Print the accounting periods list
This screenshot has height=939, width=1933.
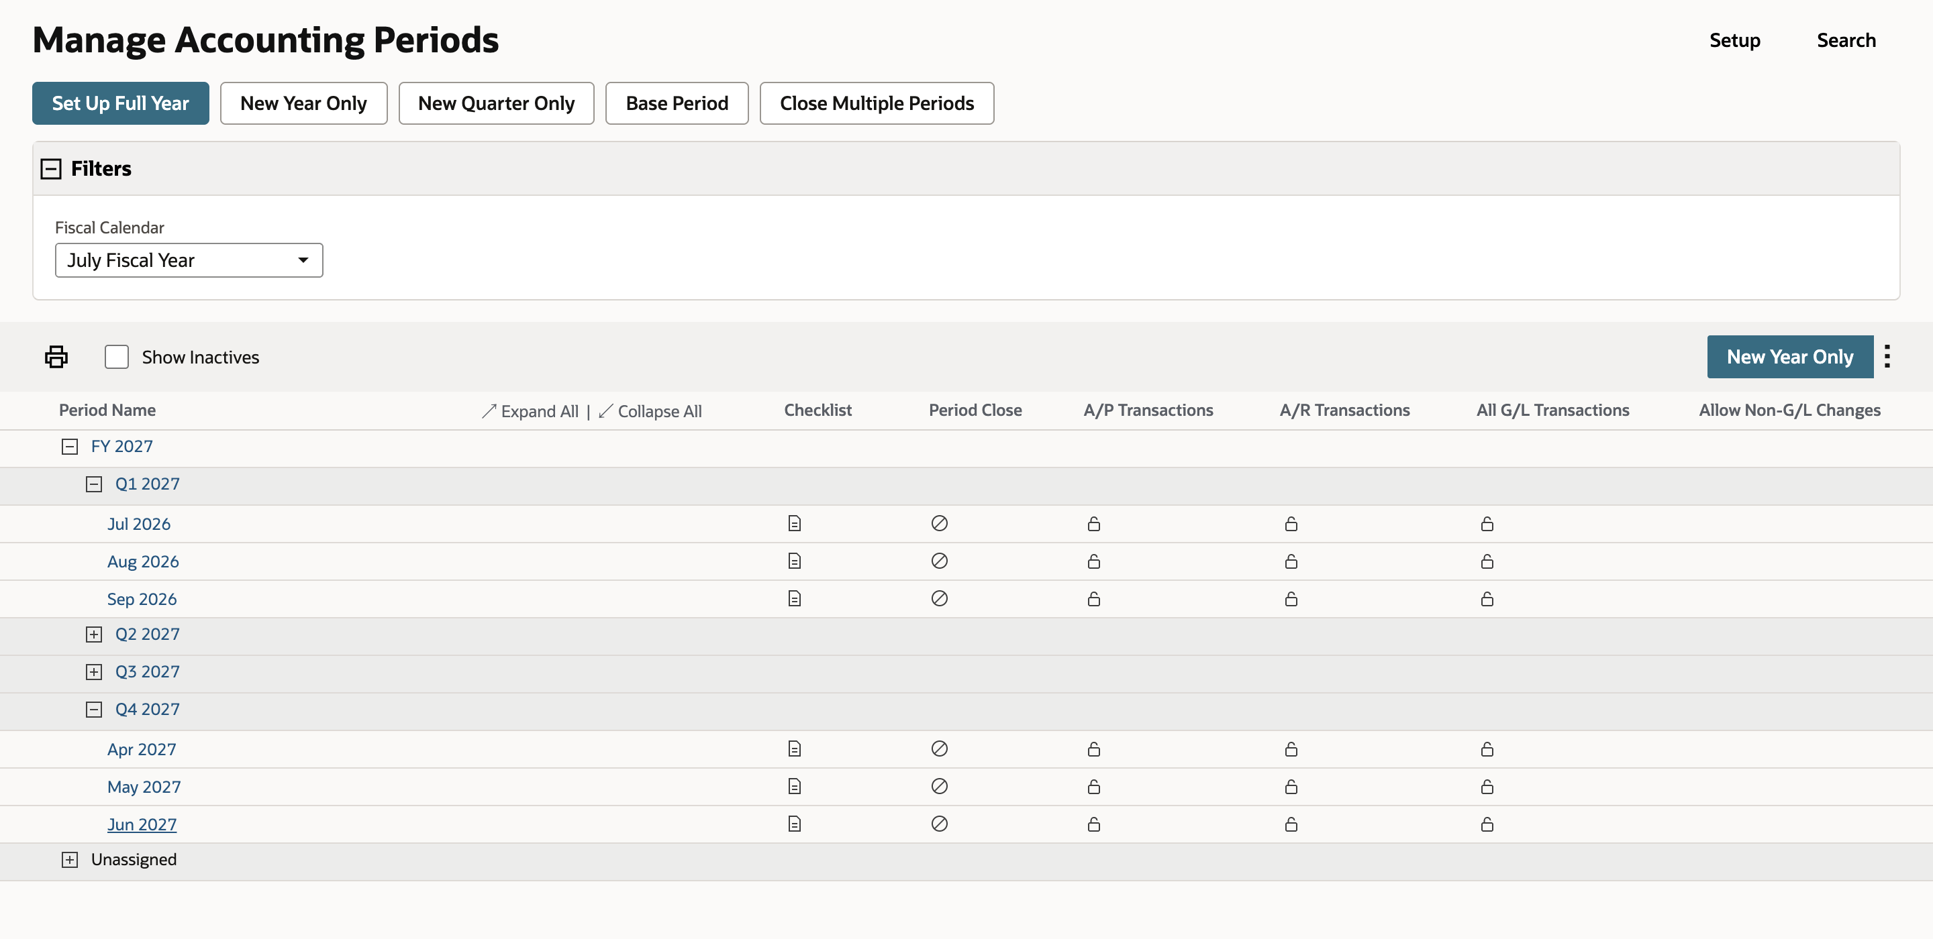click(56, 357)
